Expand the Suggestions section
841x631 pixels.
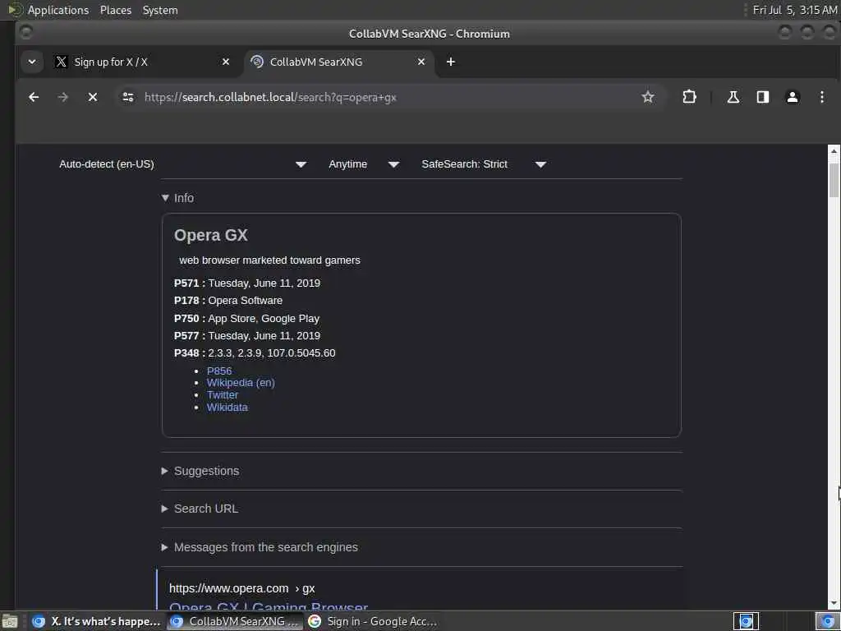point(200,471)
